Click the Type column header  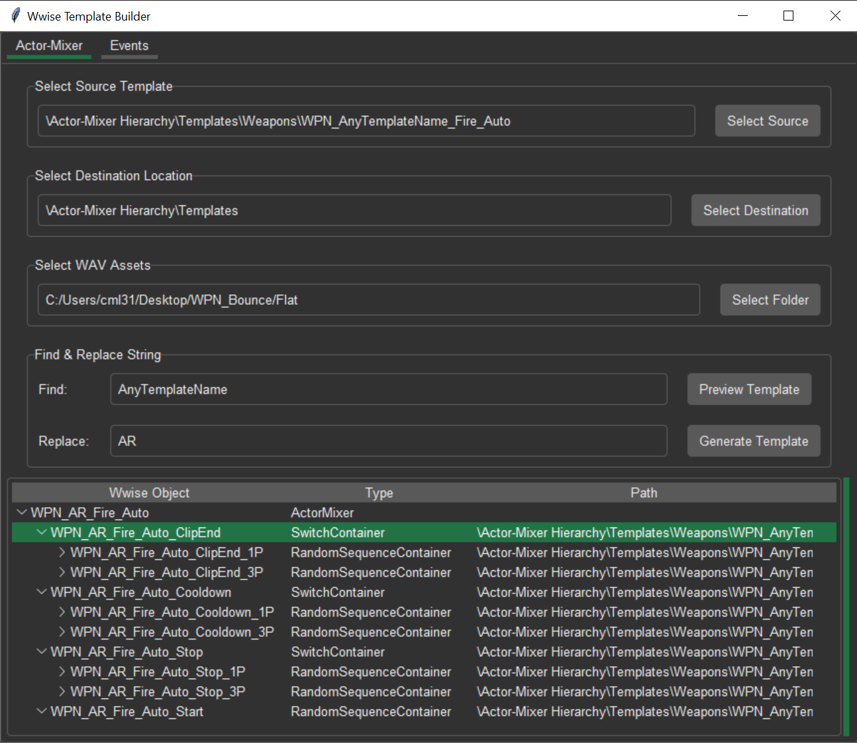[379, 492]
